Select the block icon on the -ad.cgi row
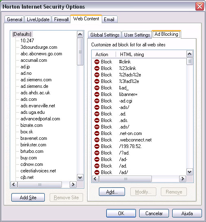The image size is (206, 222). pyautogui.click(x=97, y=101)
